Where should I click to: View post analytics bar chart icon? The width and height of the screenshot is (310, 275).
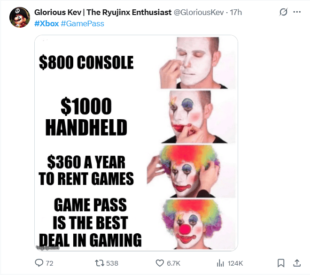pos(220,263)
